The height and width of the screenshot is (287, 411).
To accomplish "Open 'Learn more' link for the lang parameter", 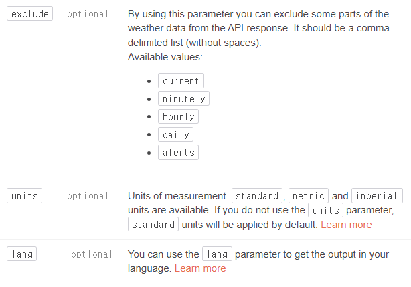I will [200, 268].
